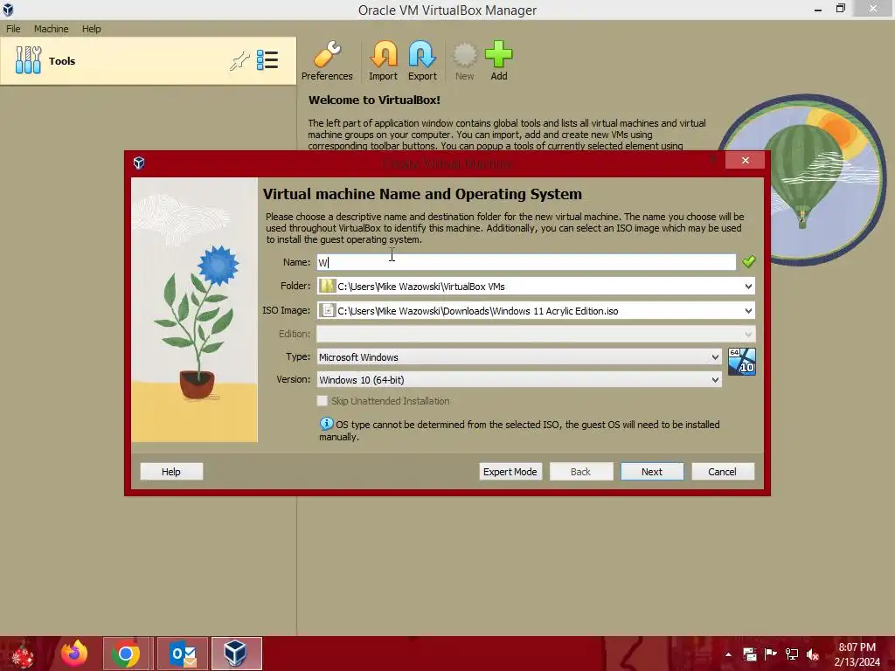Click the 'Welcome to VirtualBox!' heading

pyautogui.click(x=374, y=100)
